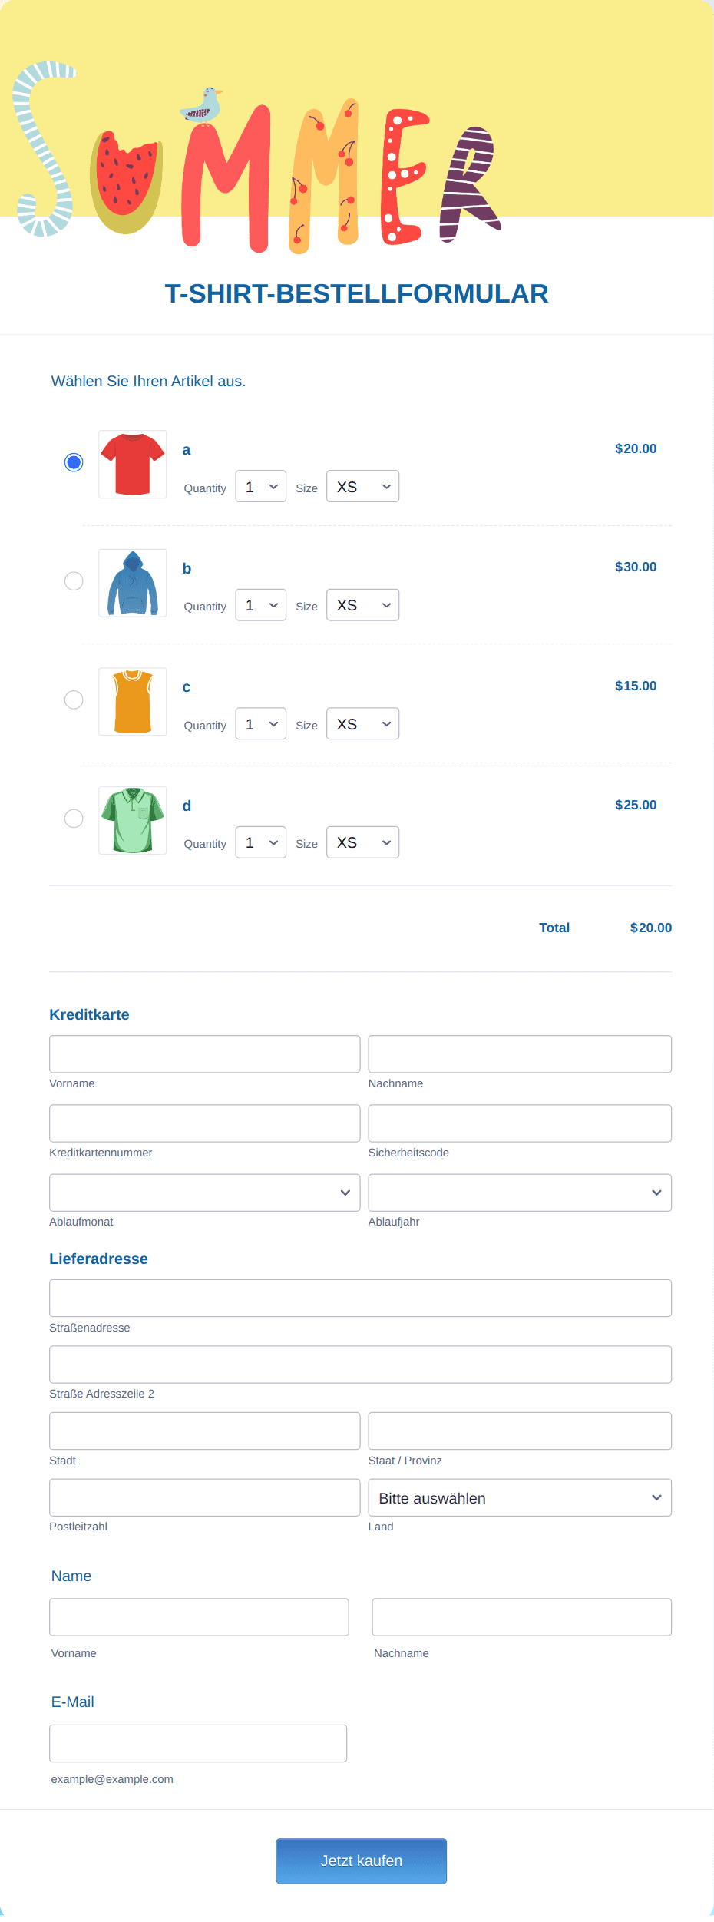Click the green polo shirt image
Screen dimensions: 714x1922
pos(133,821)
